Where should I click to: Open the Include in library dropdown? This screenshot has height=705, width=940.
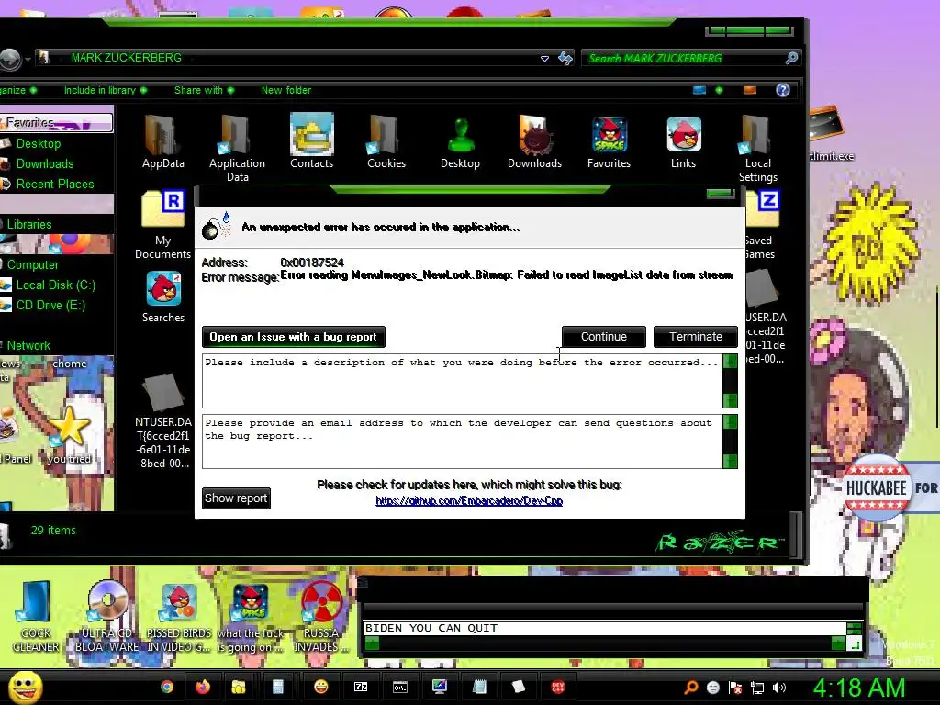106,90
